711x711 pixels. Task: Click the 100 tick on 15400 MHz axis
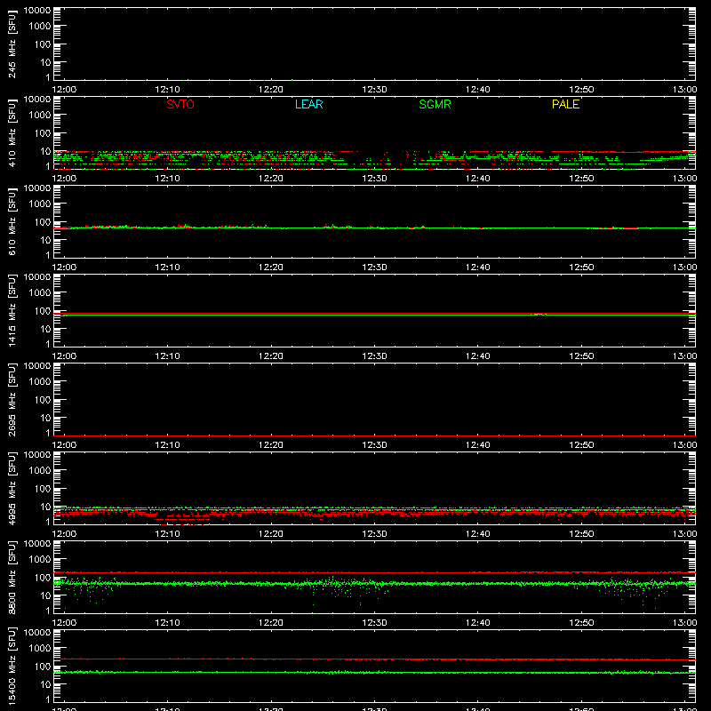pyautogui.click(x=43, y=667)
